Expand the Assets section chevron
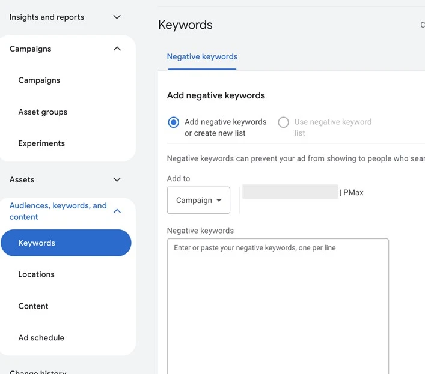The height and width of the screenshot is (374, 425). pos(117,179)
